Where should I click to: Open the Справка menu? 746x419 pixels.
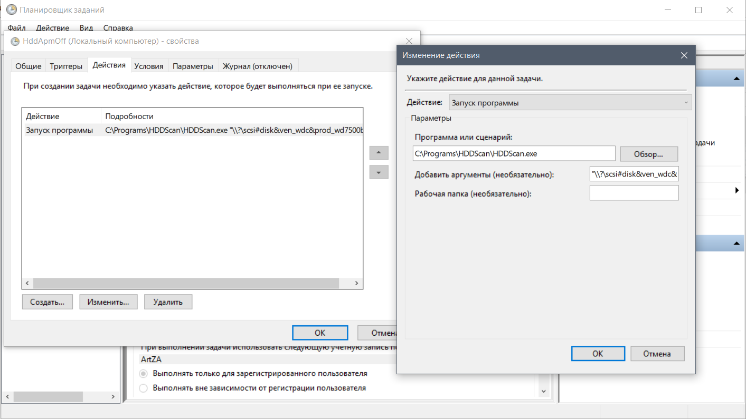click(x=118, y=28)
